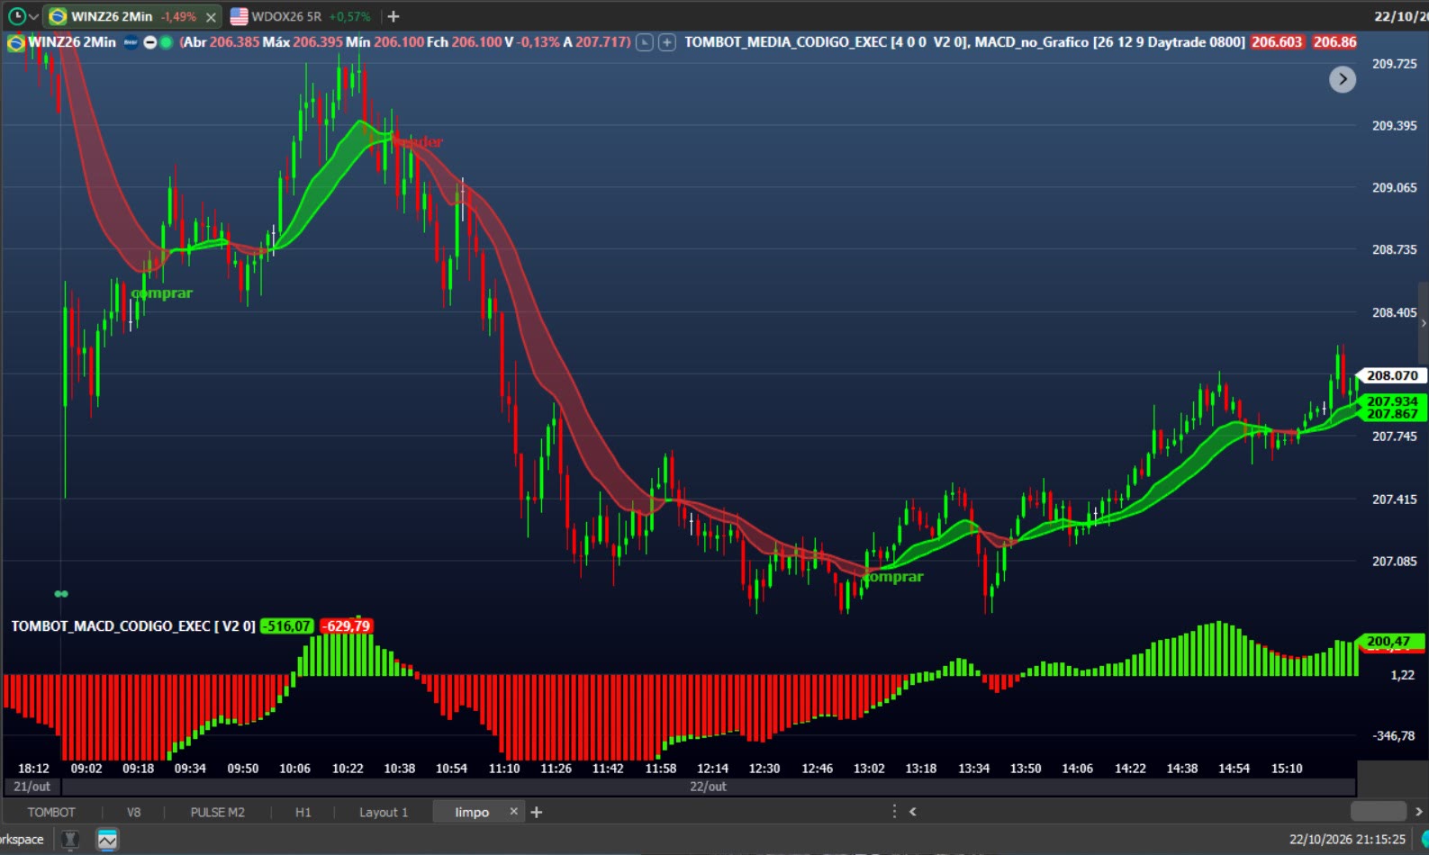Click the 207.934 green price label
This screenshot has width=1429, height=855.
pos(1392,401)
